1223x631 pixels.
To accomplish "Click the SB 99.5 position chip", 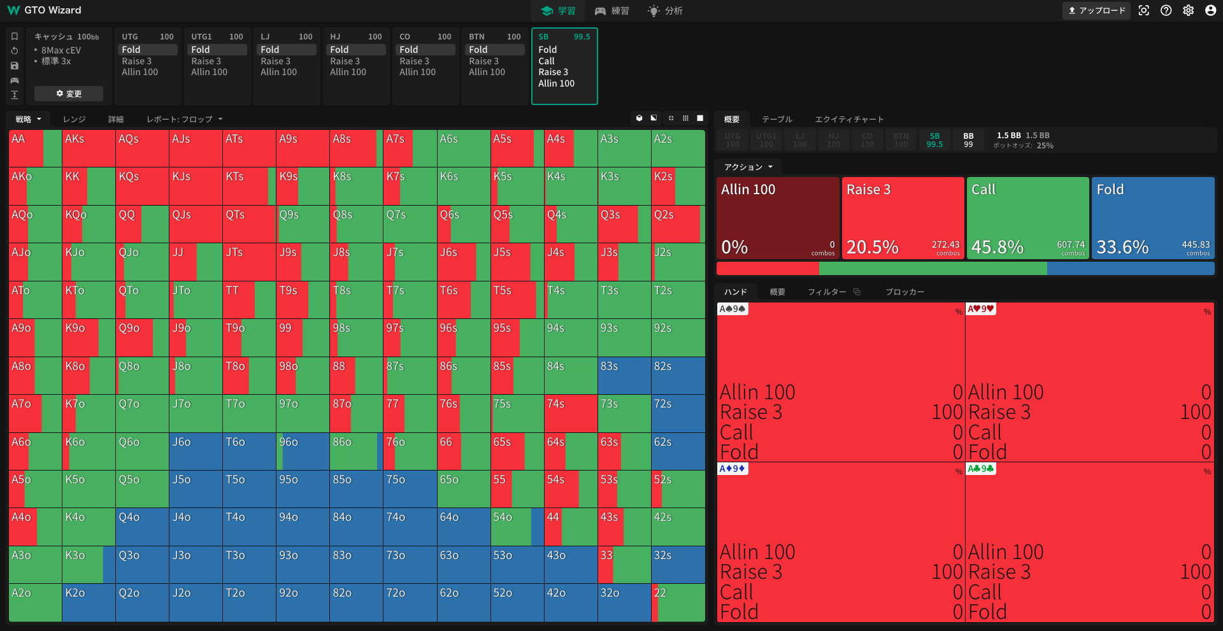I will pyautogui.click(x=934, y=140).
